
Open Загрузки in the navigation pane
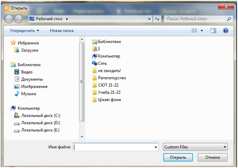30,50
